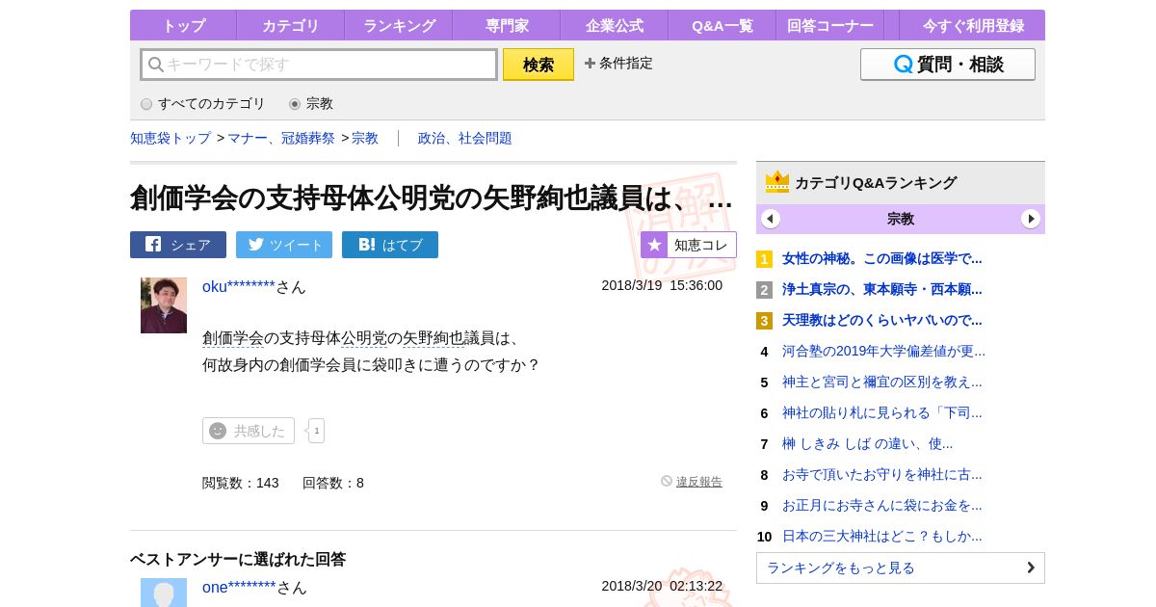1156x607 pixels.
Task: Open ranking 10 日本の三大神社 question
Action: pyautogui.click(x=881, y=536)
